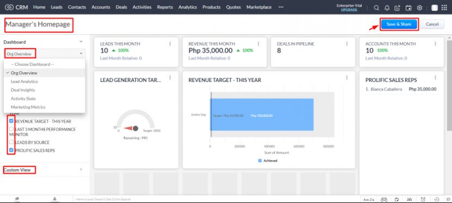452x203 pixels.
Task: Open the Reports module
Action: point(165,7)
